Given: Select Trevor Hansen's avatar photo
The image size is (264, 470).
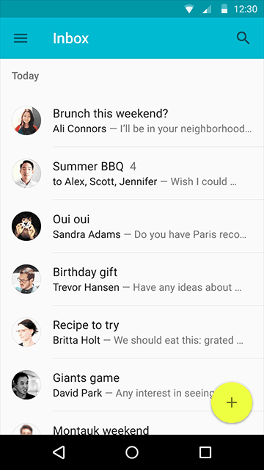Looking at the screenshot, I should coord(26,279).
